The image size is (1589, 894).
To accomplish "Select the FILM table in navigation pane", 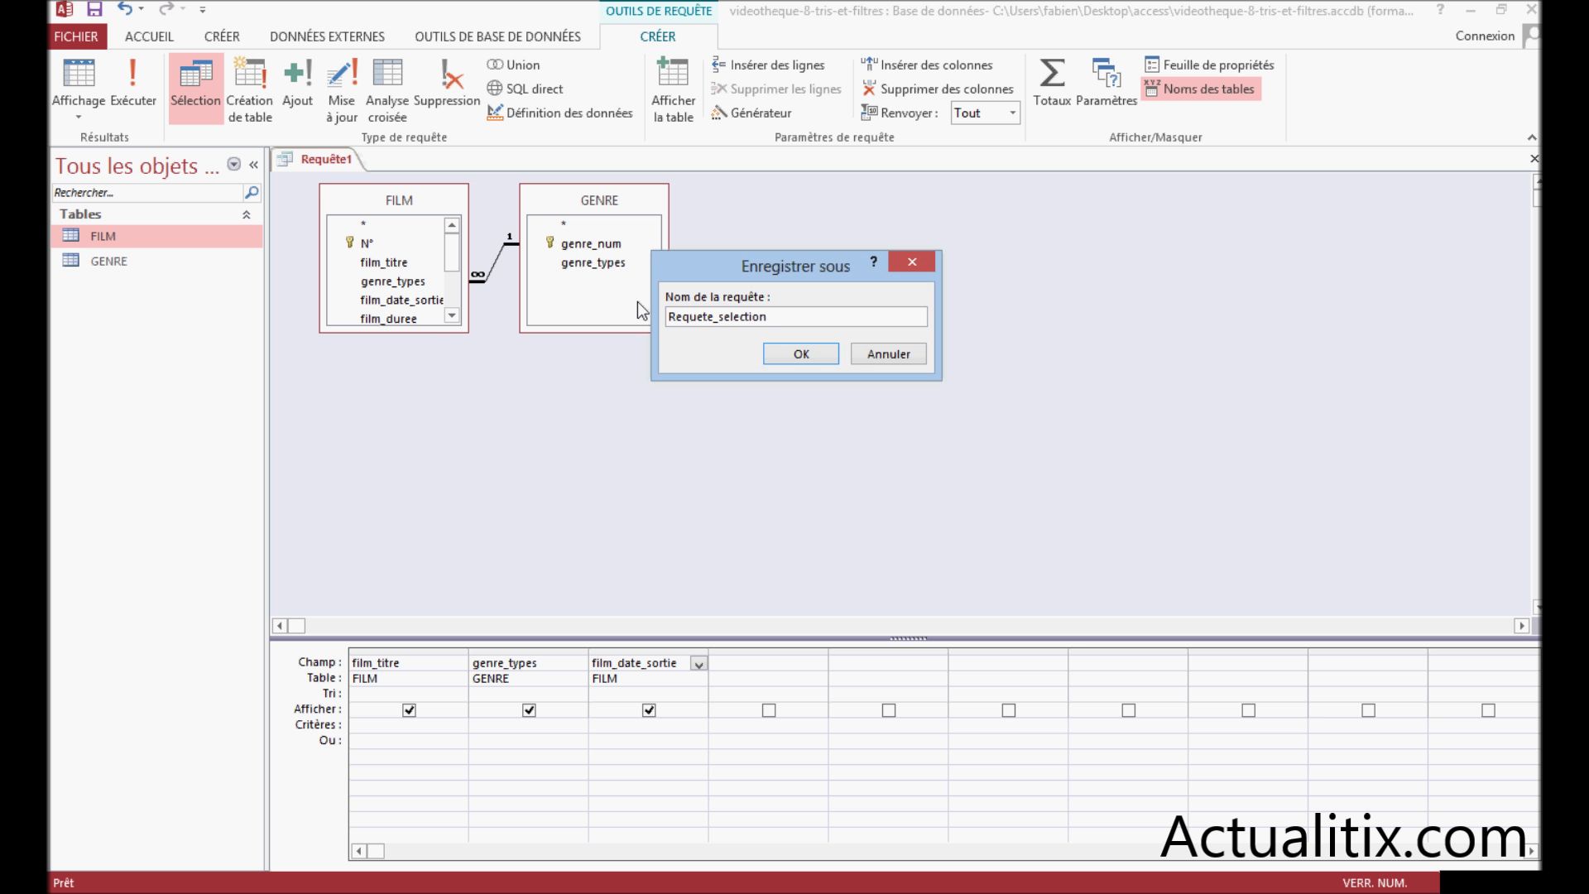I will pos(156,236).
